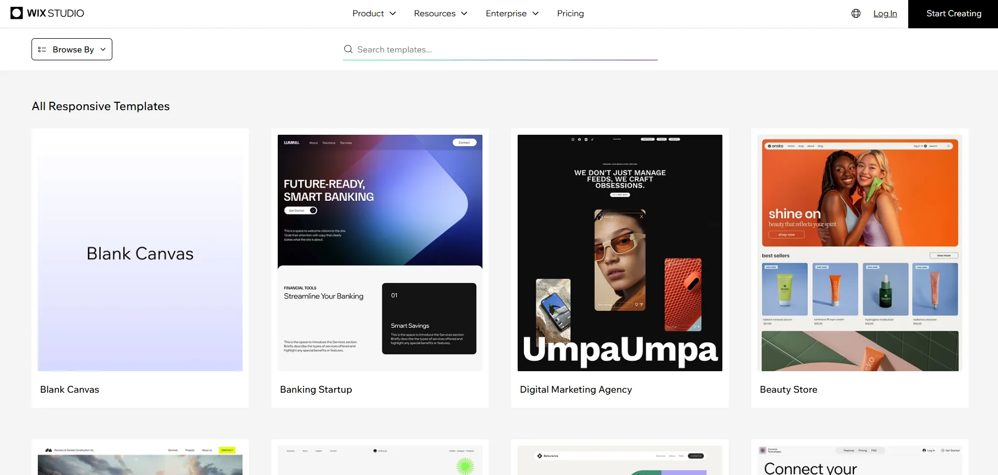Viewport: 998px width, 475px height.
Task: Expand the Product menu chevron
Action: pyautogui.click(x=393, y=14)
